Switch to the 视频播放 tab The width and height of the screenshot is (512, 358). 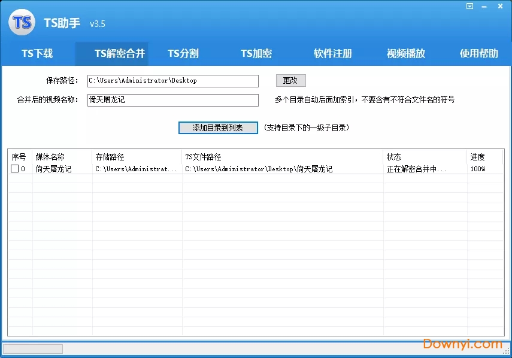point(406,53)
